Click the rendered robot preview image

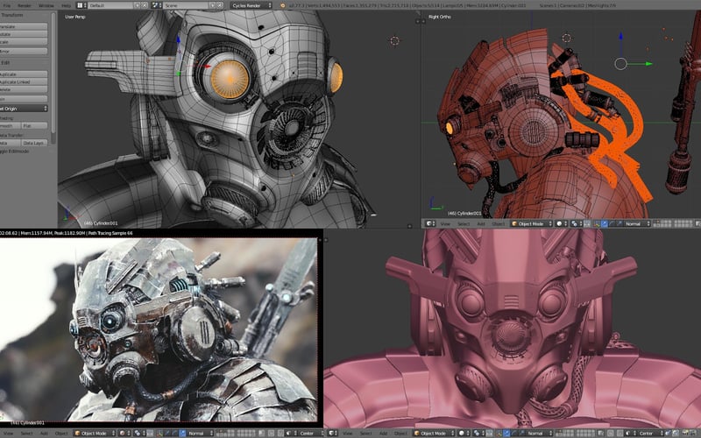(159, 330)
